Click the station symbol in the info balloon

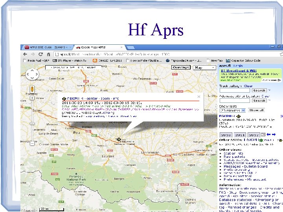[64, 99]
